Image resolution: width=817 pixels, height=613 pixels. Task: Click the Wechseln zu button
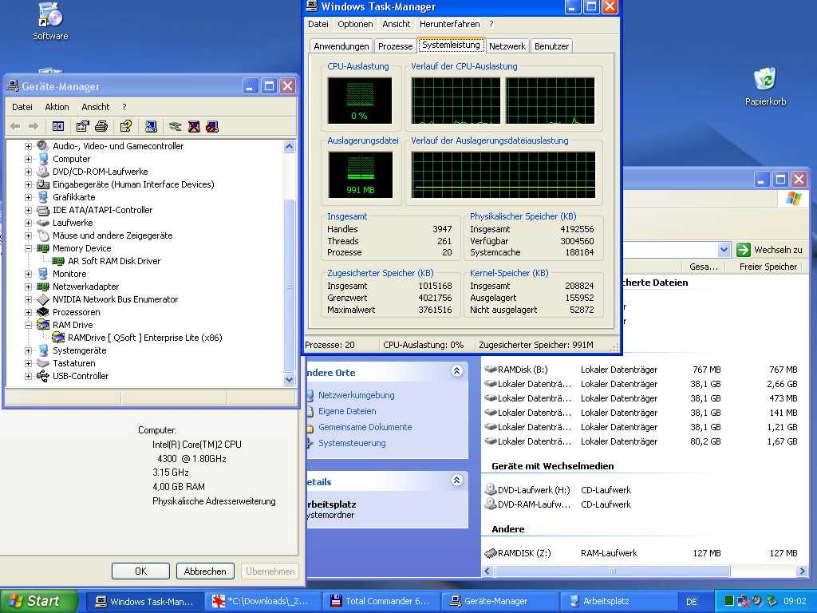(x=770, y=250)
